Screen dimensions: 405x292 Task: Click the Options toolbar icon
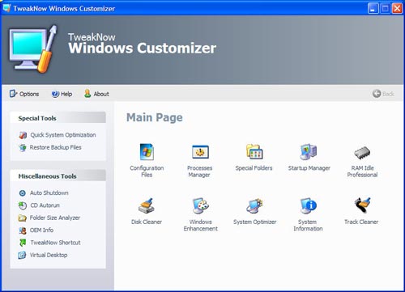(13, 94)
